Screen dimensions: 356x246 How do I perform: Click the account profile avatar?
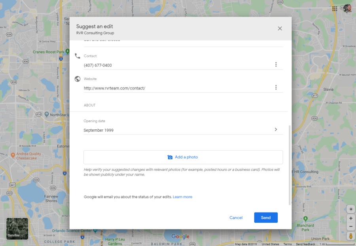[347, 8]
